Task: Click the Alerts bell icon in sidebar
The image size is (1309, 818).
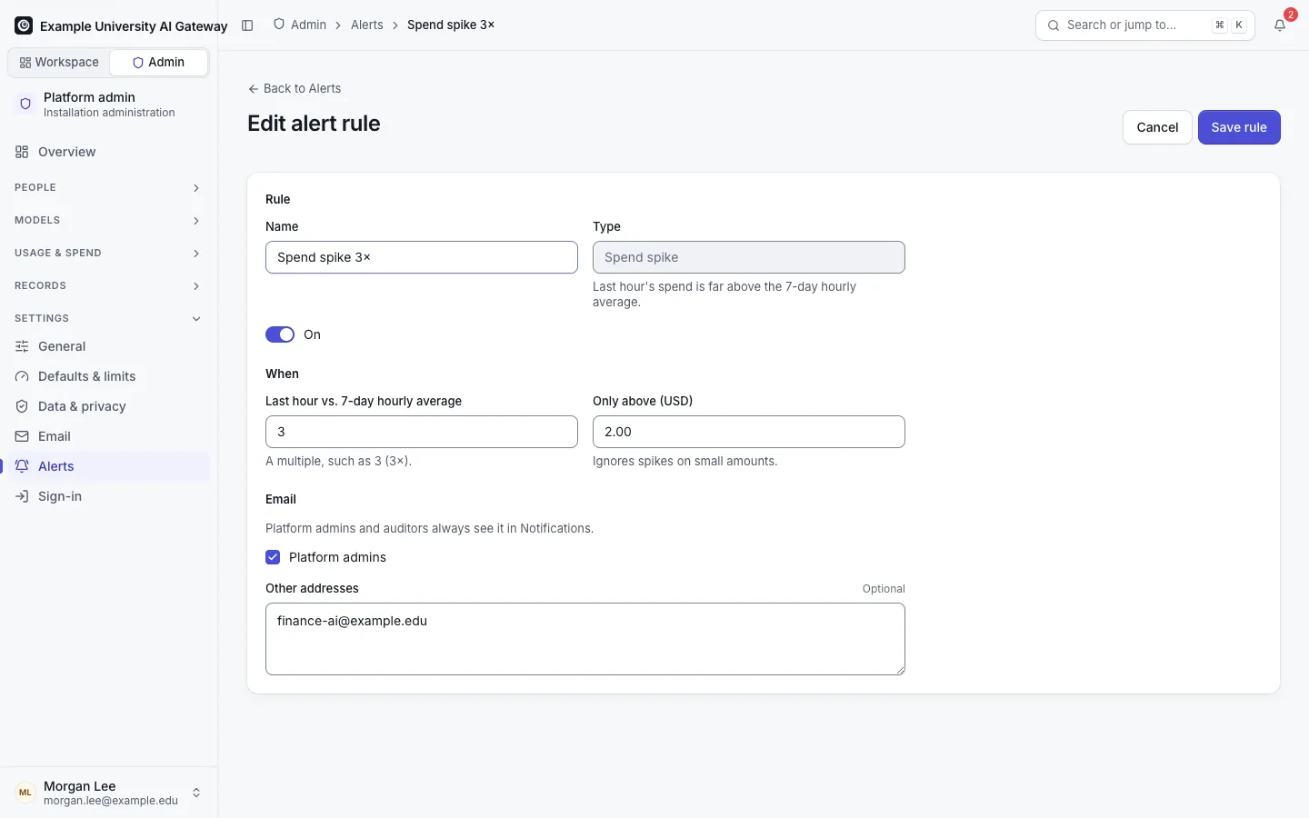Action: point(22,466)
